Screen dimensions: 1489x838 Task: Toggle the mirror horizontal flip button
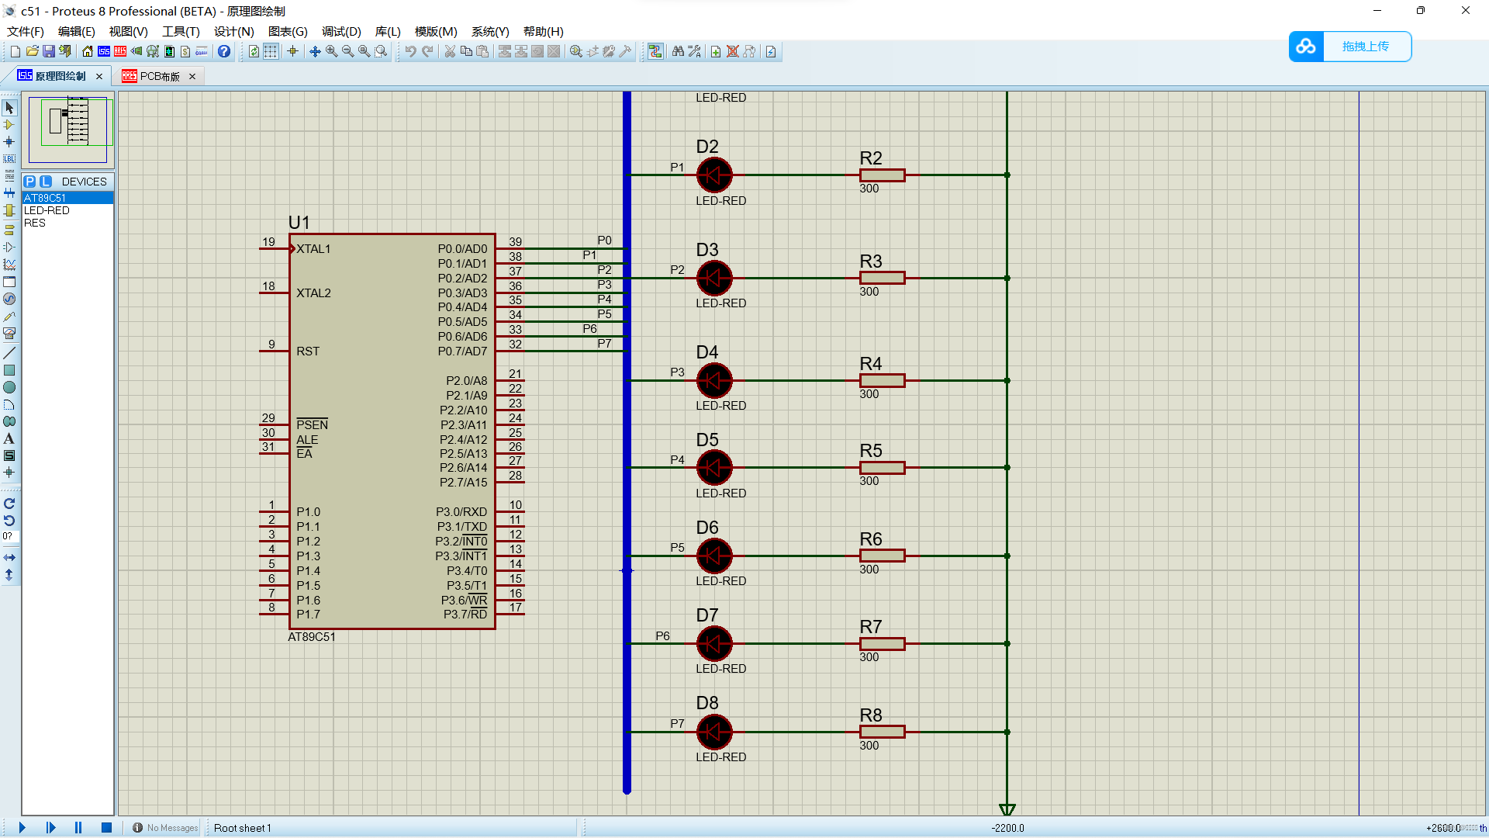click(9, 557)
